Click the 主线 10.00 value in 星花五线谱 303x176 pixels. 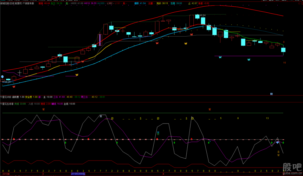click(69, 104)
